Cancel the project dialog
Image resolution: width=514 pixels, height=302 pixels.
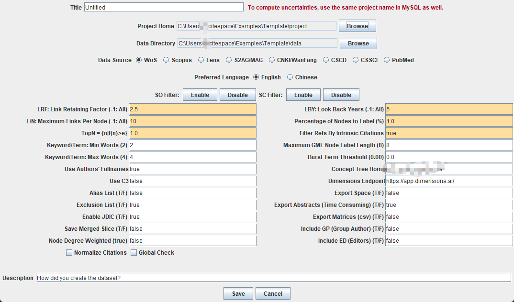click(x=273, y=293)
